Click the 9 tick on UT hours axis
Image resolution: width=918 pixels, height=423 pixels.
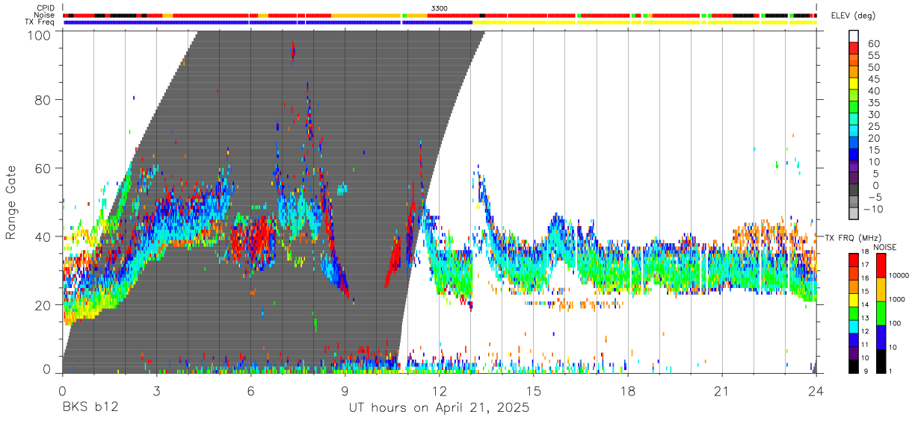coord(345,391)
